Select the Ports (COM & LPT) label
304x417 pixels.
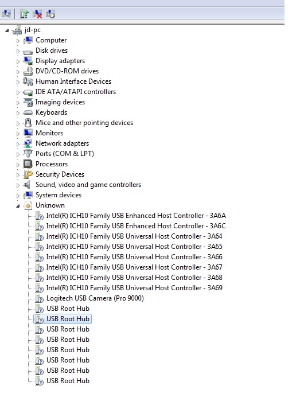pyautogui.click(x=65, y=154)
